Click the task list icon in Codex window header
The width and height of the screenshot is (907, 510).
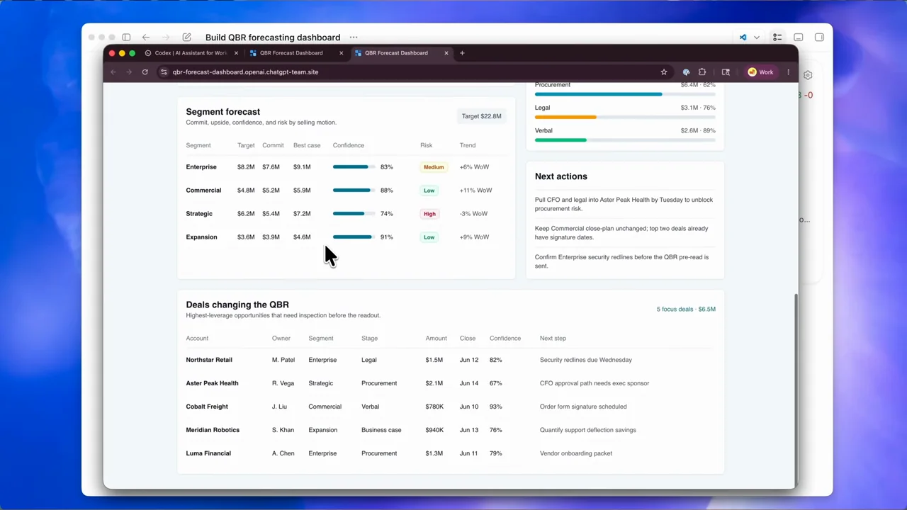click(x=777, y=38)
